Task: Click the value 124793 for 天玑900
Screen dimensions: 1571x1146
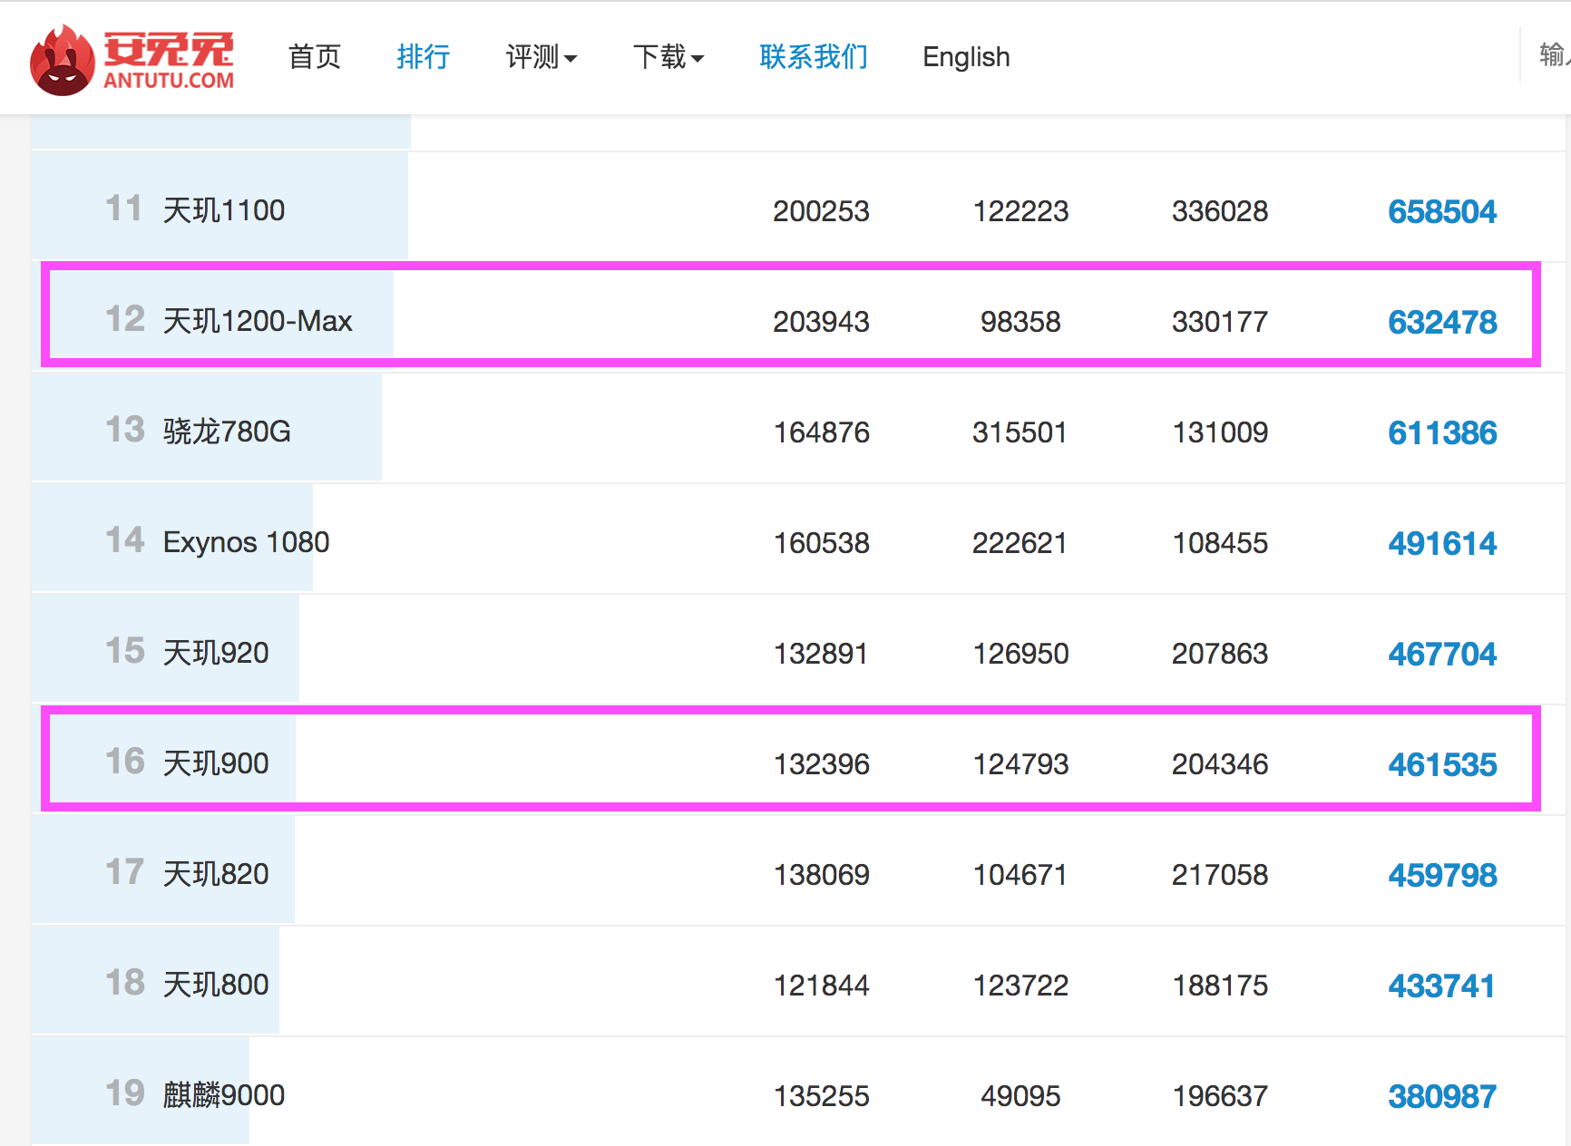Action: point(1020,764)
